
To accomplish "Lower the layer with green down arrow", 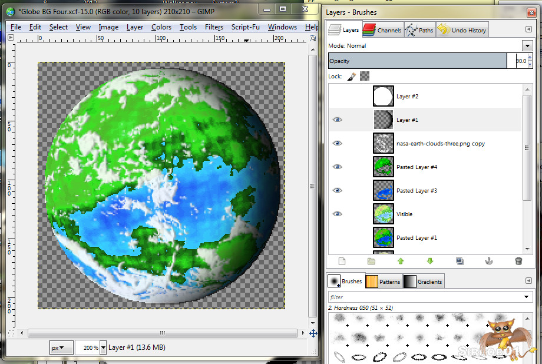I will tap(430, 261).
